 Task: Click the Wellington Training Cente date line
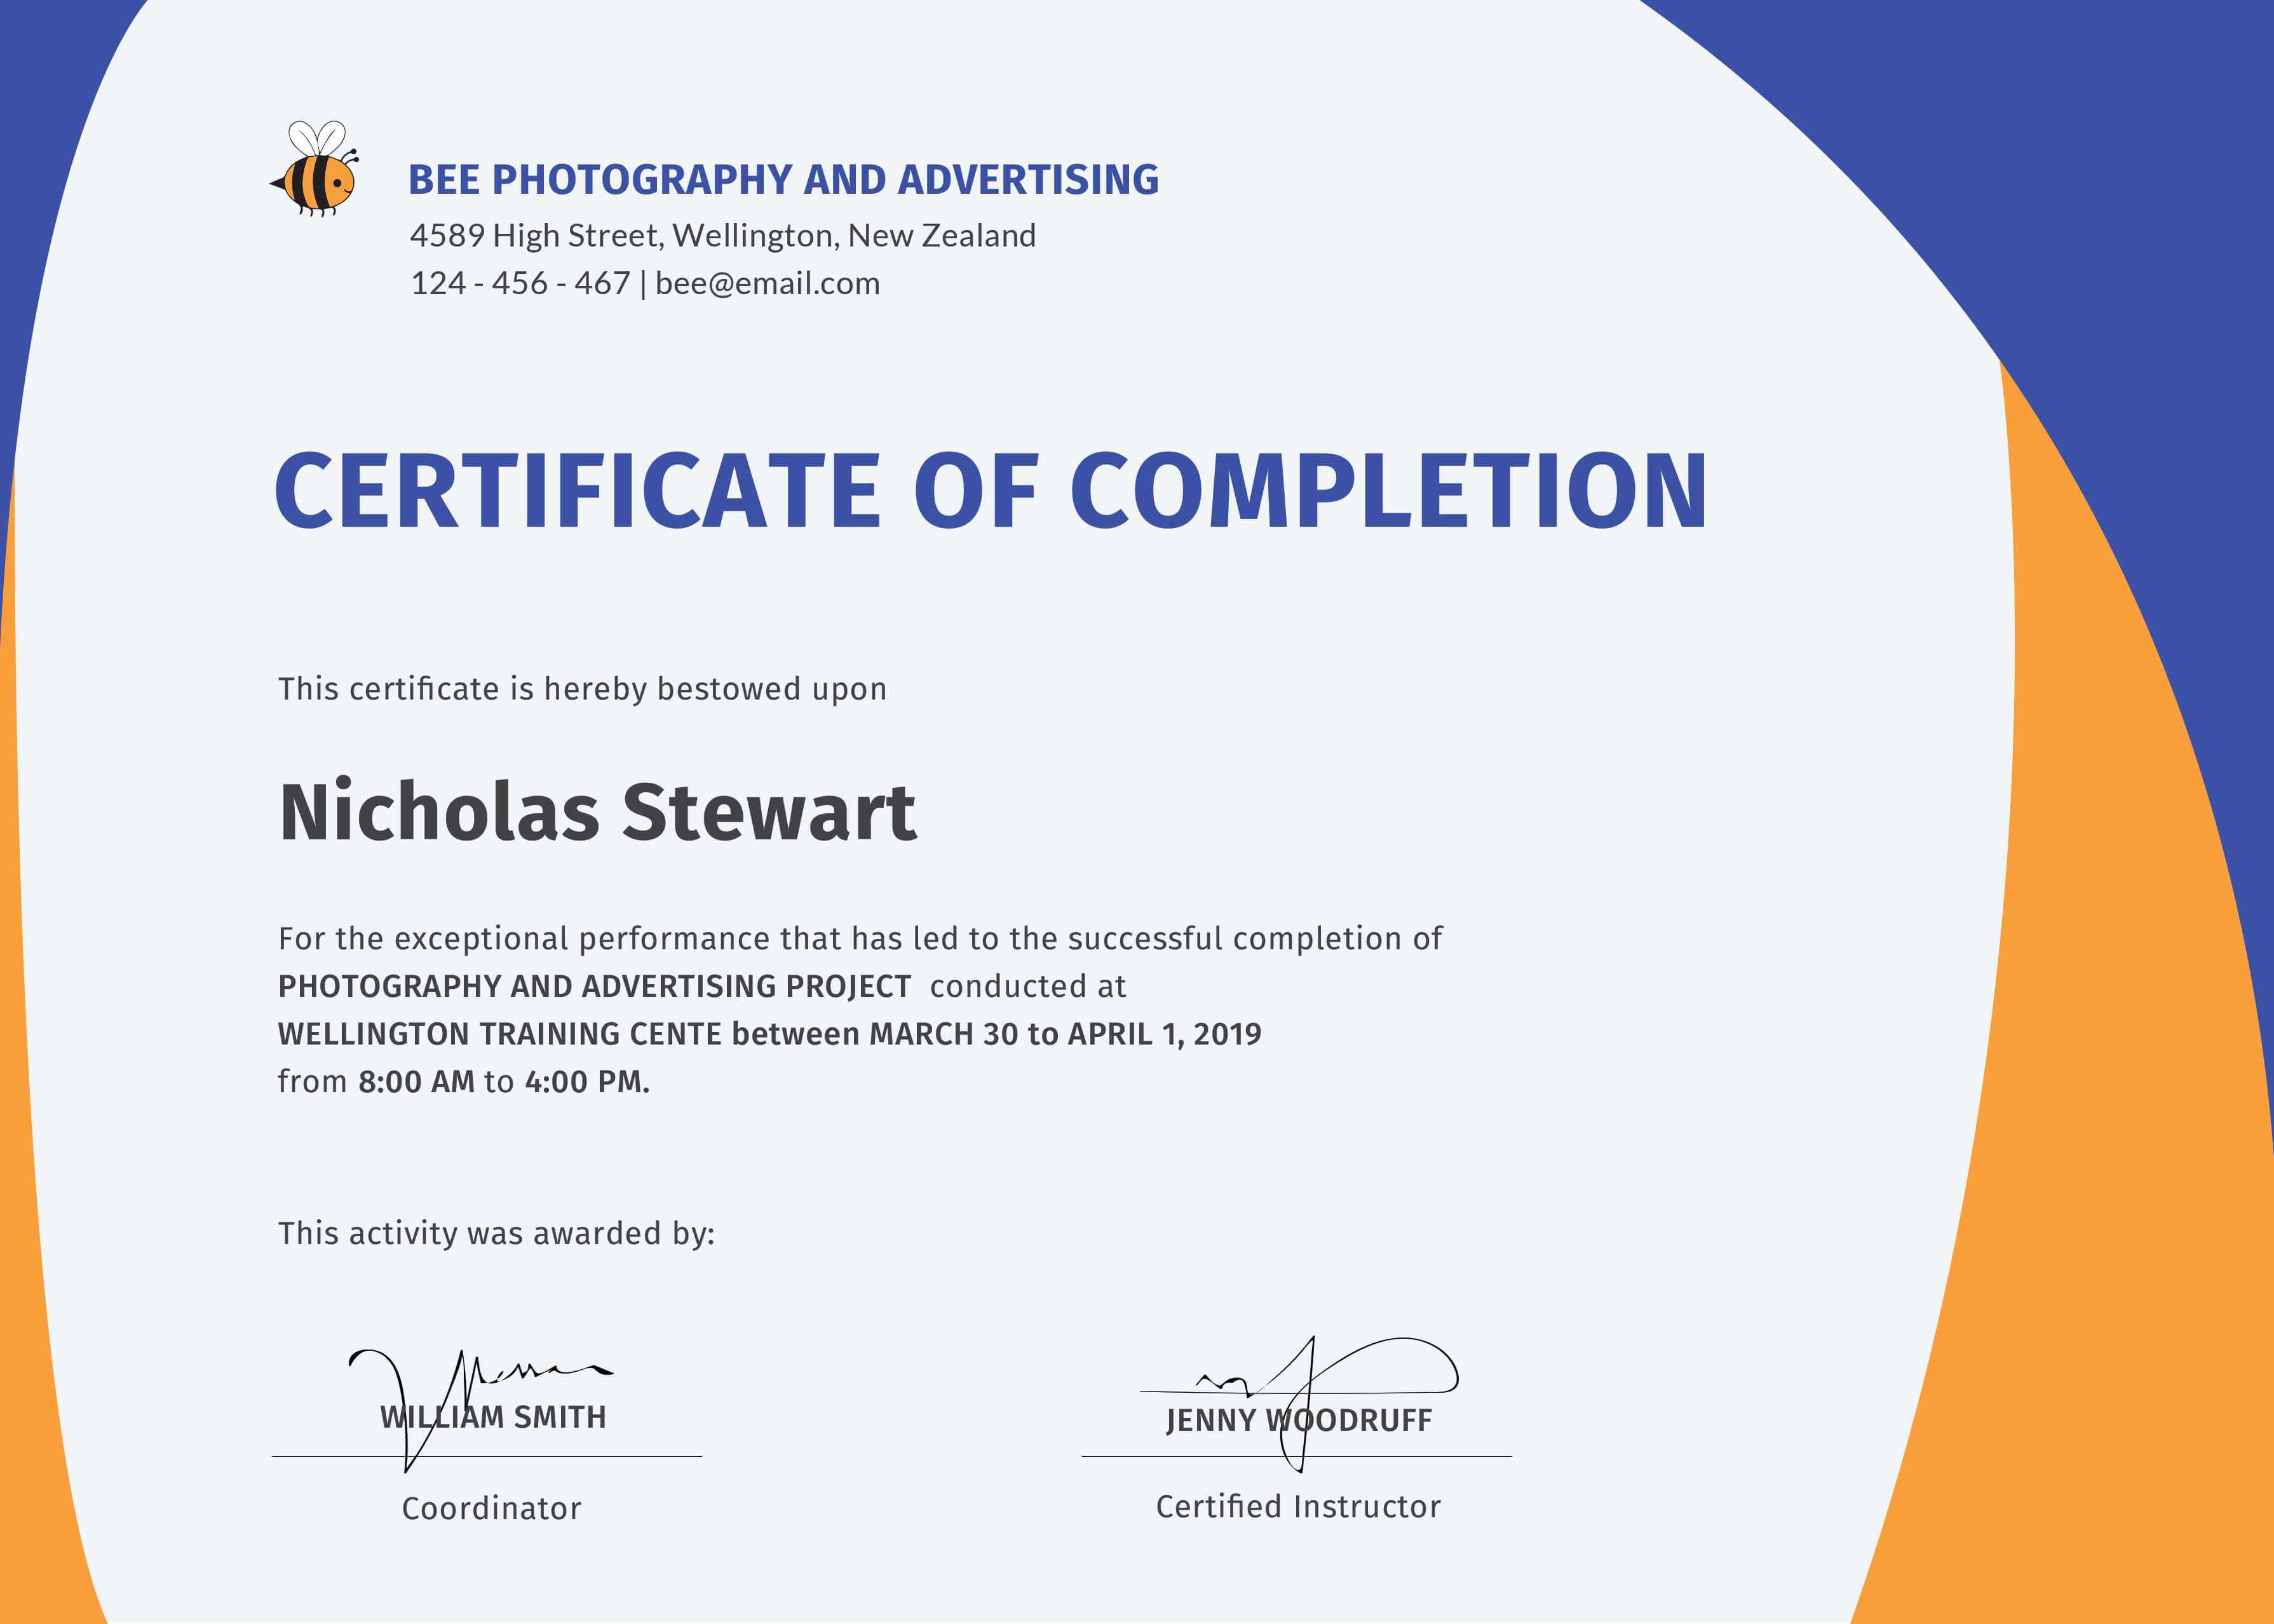[769, 1034]
